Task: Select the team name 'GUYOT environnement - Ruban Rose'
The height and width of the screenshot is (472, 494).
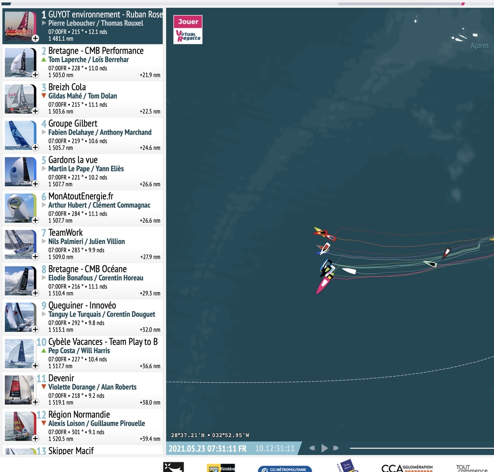Action: pos(106,14)
